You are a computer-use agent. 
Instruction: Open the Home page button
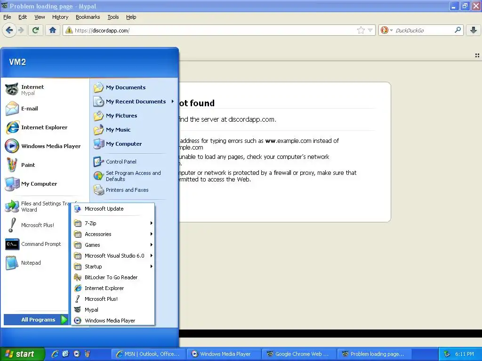coord(53,30)
